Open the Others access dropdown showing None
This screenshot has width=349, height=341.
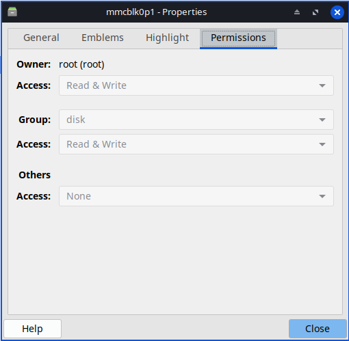click(x=196, y=196)
